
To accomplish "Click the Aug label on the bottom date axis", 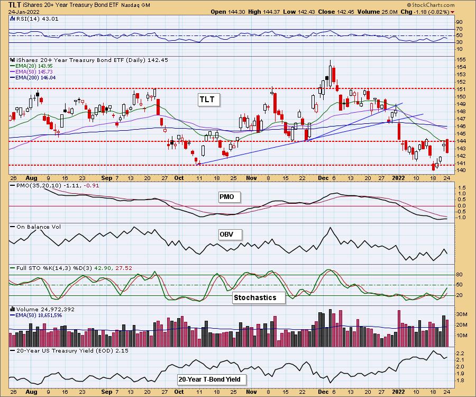I will pyautogui.click(x=32, y=392).
